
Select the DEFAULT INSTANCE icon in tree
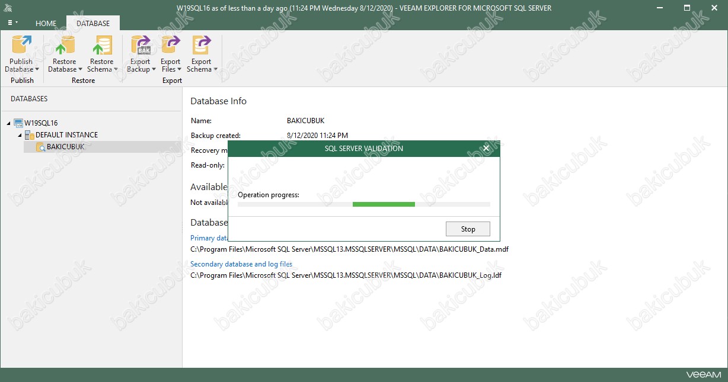[x=30, y=135]
